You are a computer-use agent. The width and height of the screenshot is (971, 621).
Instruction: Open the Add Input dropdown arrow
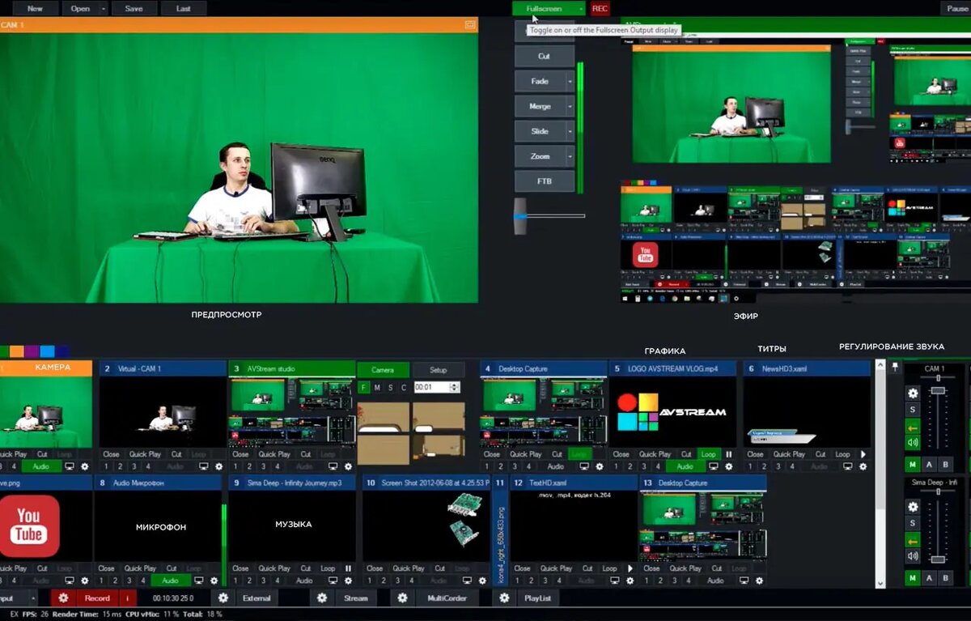click(34, 598)
